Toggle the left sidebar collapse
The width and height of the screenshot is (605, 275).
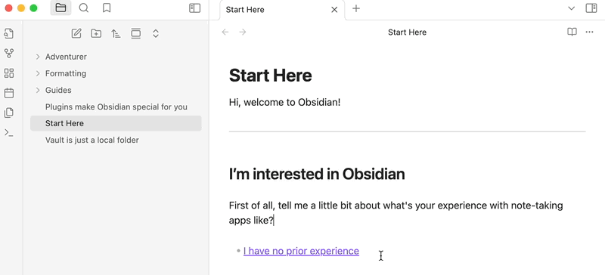[x=195, y=8]
